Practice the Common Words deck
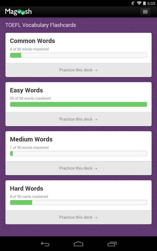This screenshot has width=157, height=251. point(78,70)
